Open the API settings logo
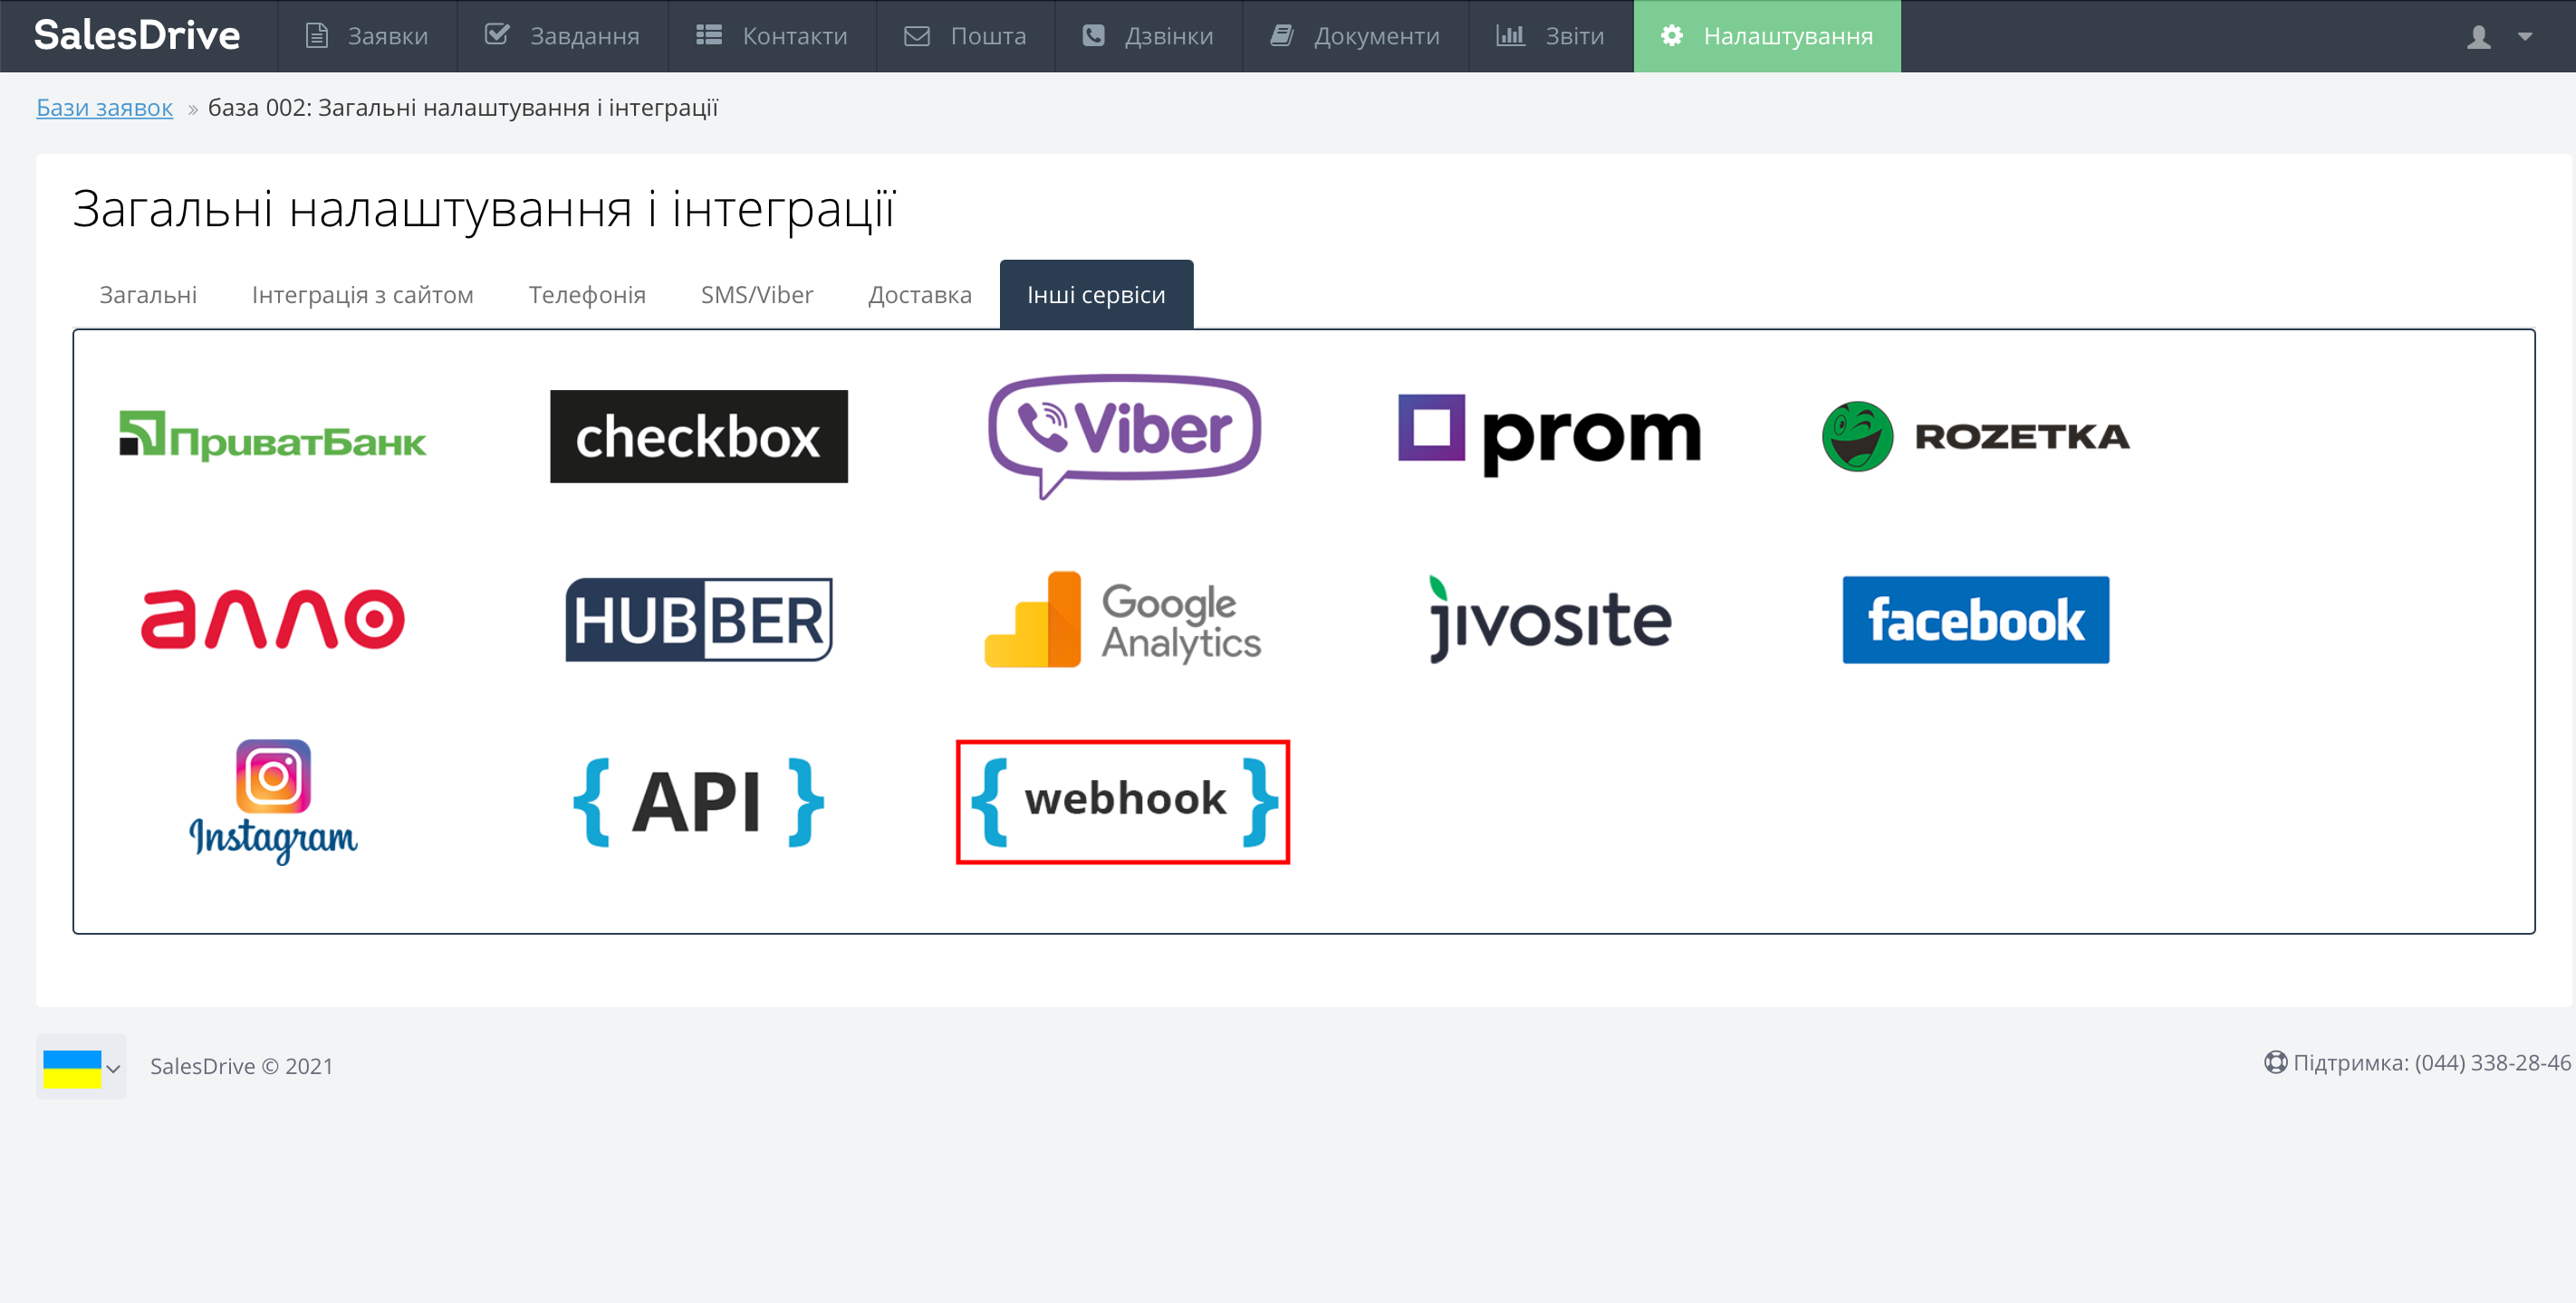The width and height of the screenshot is (2576, 1303). coord(699,803)
